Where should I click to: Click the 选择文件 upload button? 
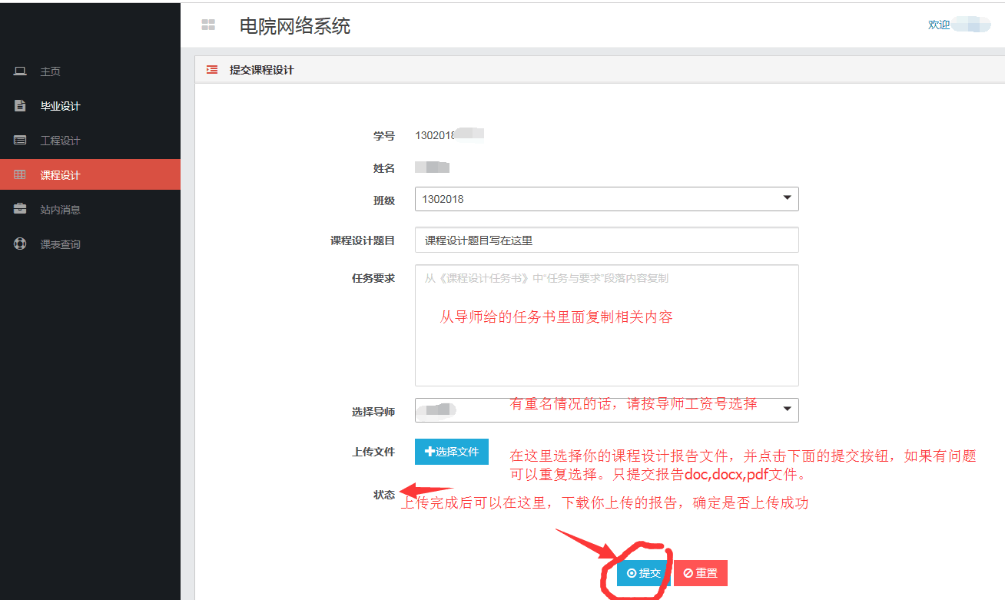(452, 452)
